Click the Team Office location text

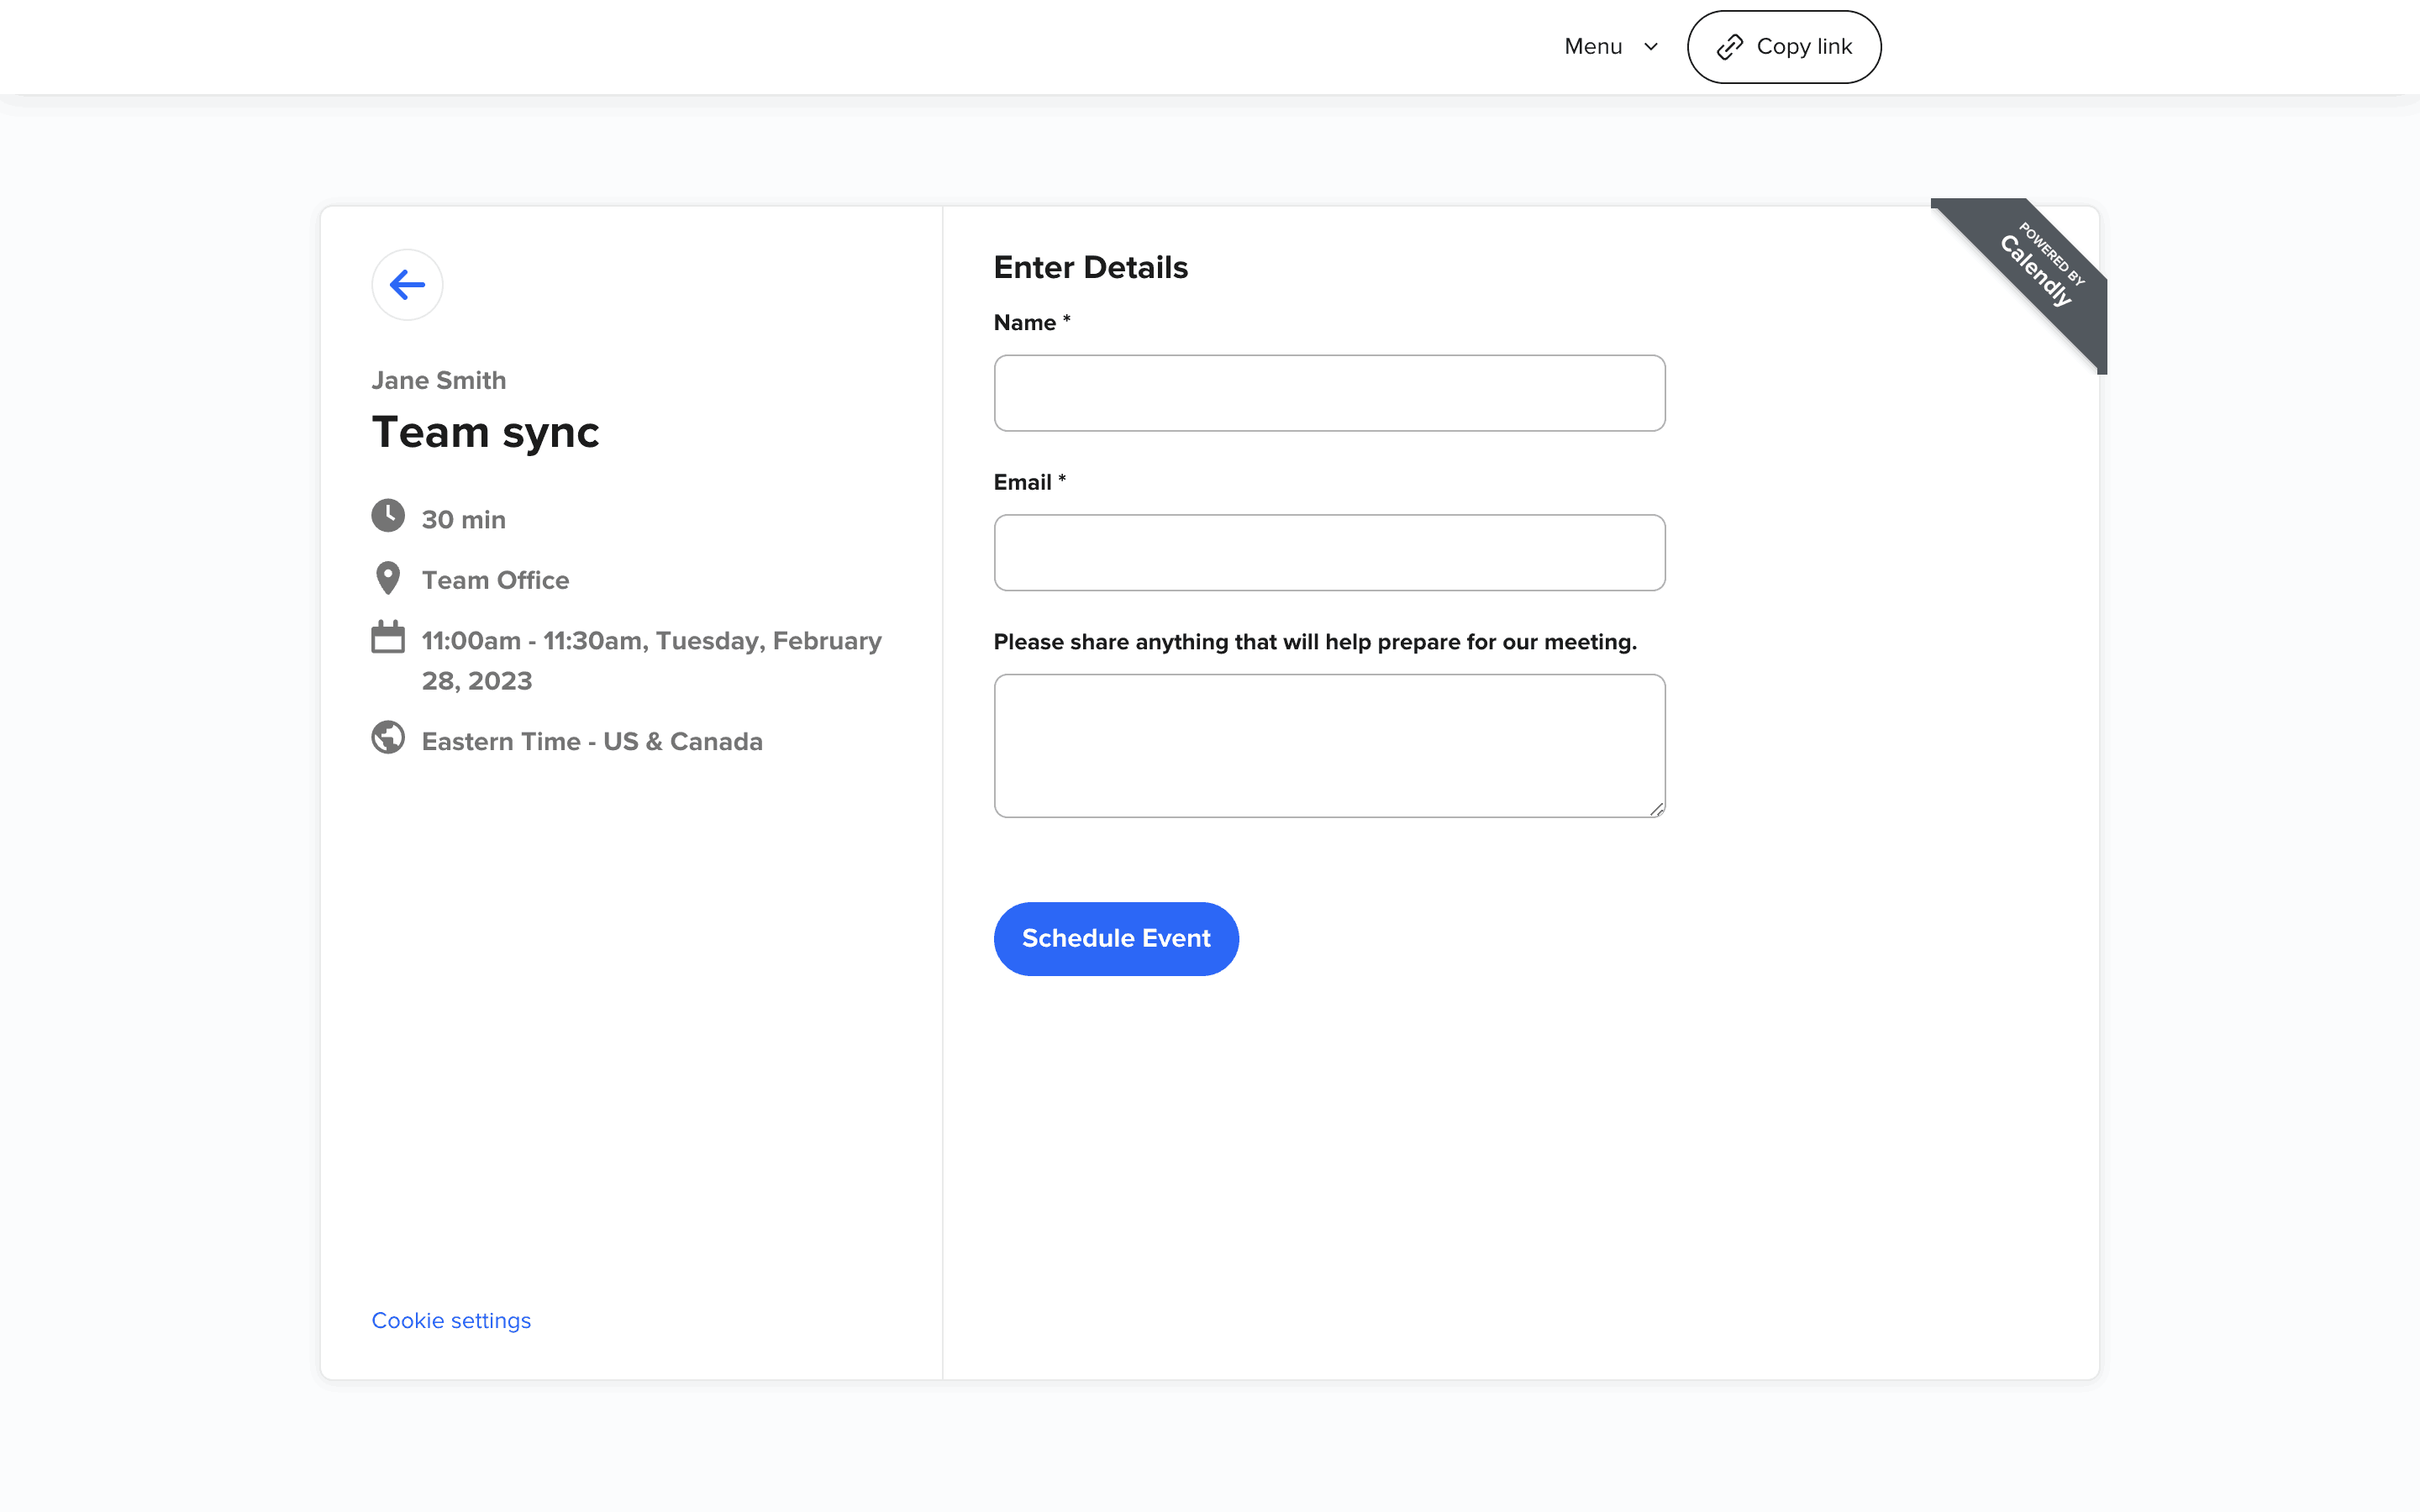pos(495,580)
